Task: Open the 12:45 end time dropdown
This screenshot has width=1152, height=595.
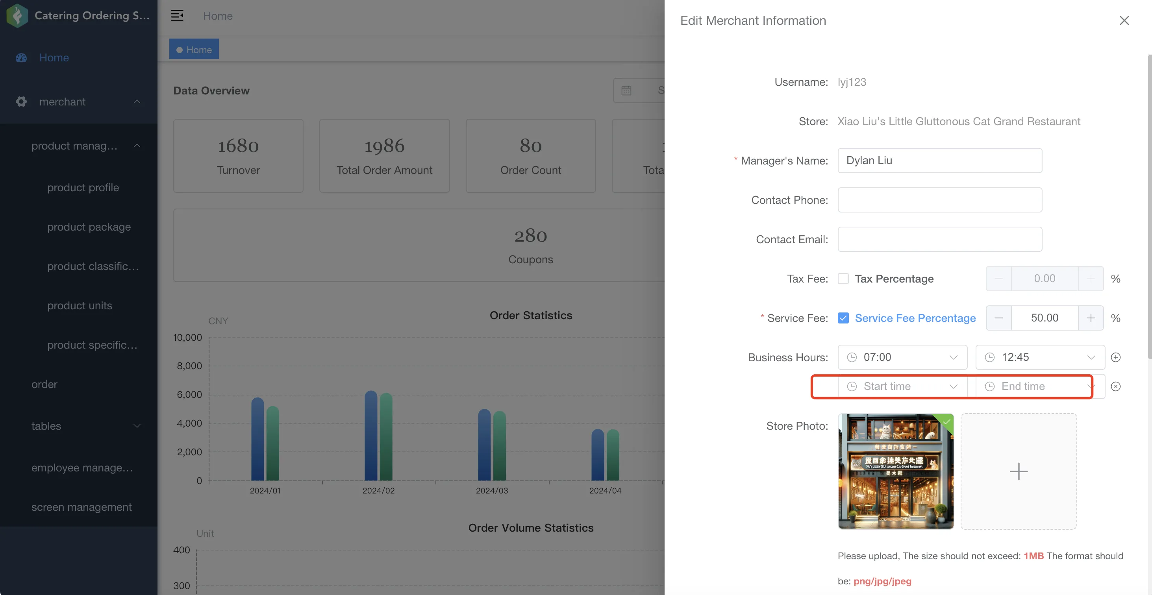Action: pos(1091,357)
